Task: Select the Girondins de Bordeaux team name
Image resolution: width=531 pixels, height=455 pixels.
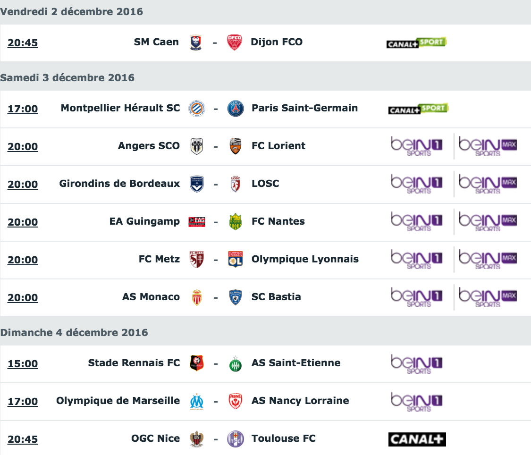Action: pos(119,184)
